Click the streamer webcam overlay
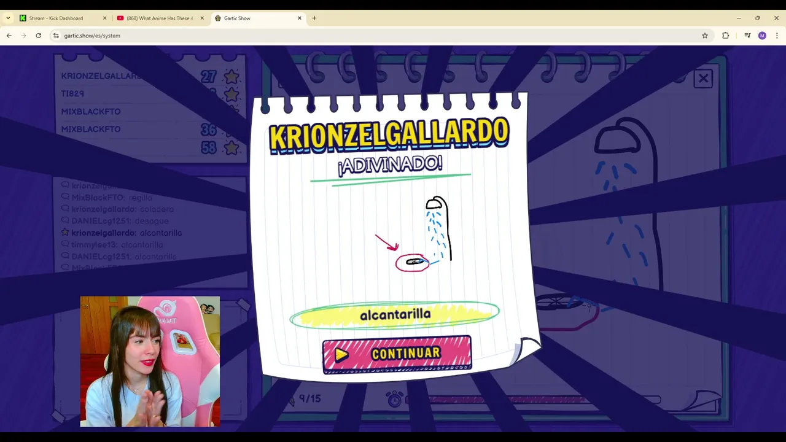This screenshot has height=442, width=786. [150, 362]
